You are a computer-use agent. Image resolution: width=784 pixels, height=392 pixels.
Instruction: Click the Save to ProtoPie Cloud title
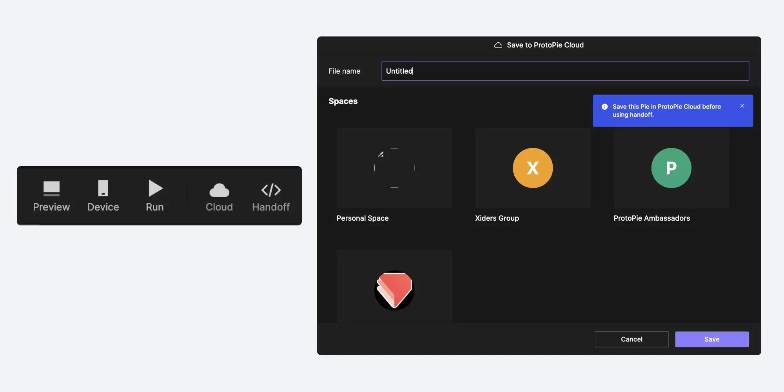[x=545, y=45]
